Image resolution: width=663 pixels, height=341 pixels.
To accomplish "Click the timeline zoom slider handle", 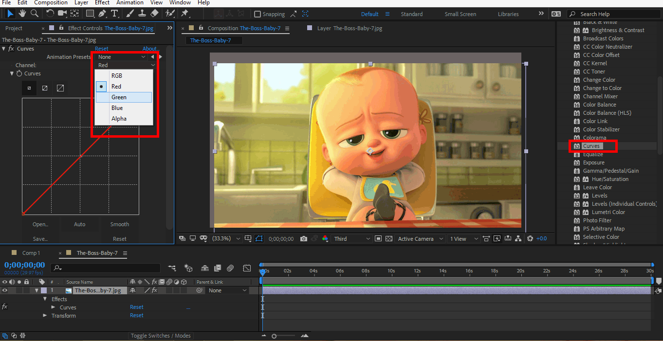I will (x=274, y=336).
